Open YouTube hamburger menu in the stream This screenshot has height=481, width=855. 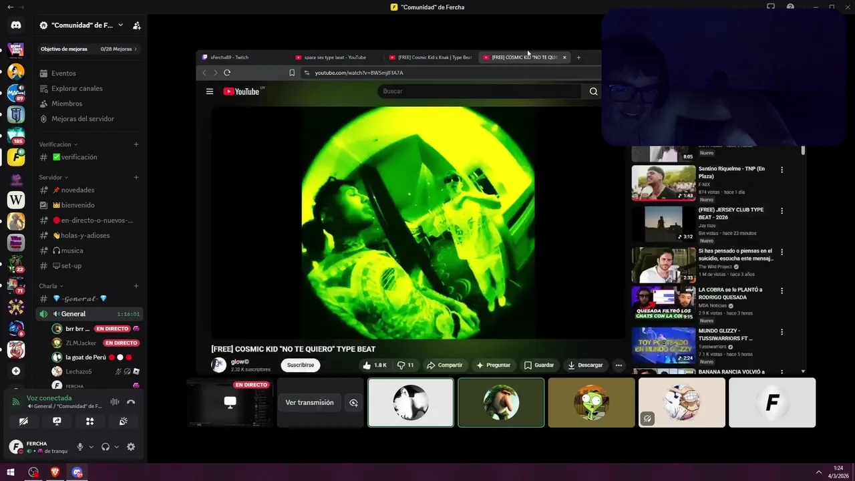pos(210,92)
